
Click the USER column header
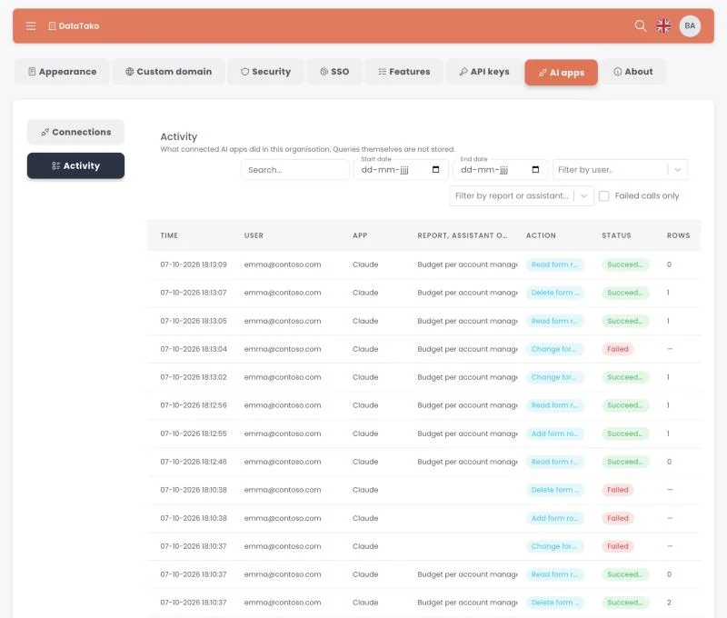click(x=254, y=235)
